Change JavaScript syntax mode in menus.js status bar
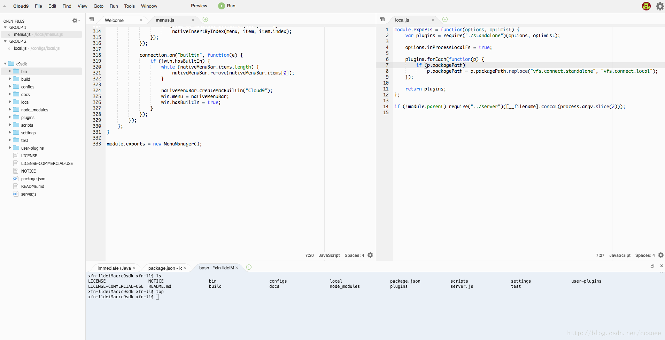 click(x=329, y=255)
